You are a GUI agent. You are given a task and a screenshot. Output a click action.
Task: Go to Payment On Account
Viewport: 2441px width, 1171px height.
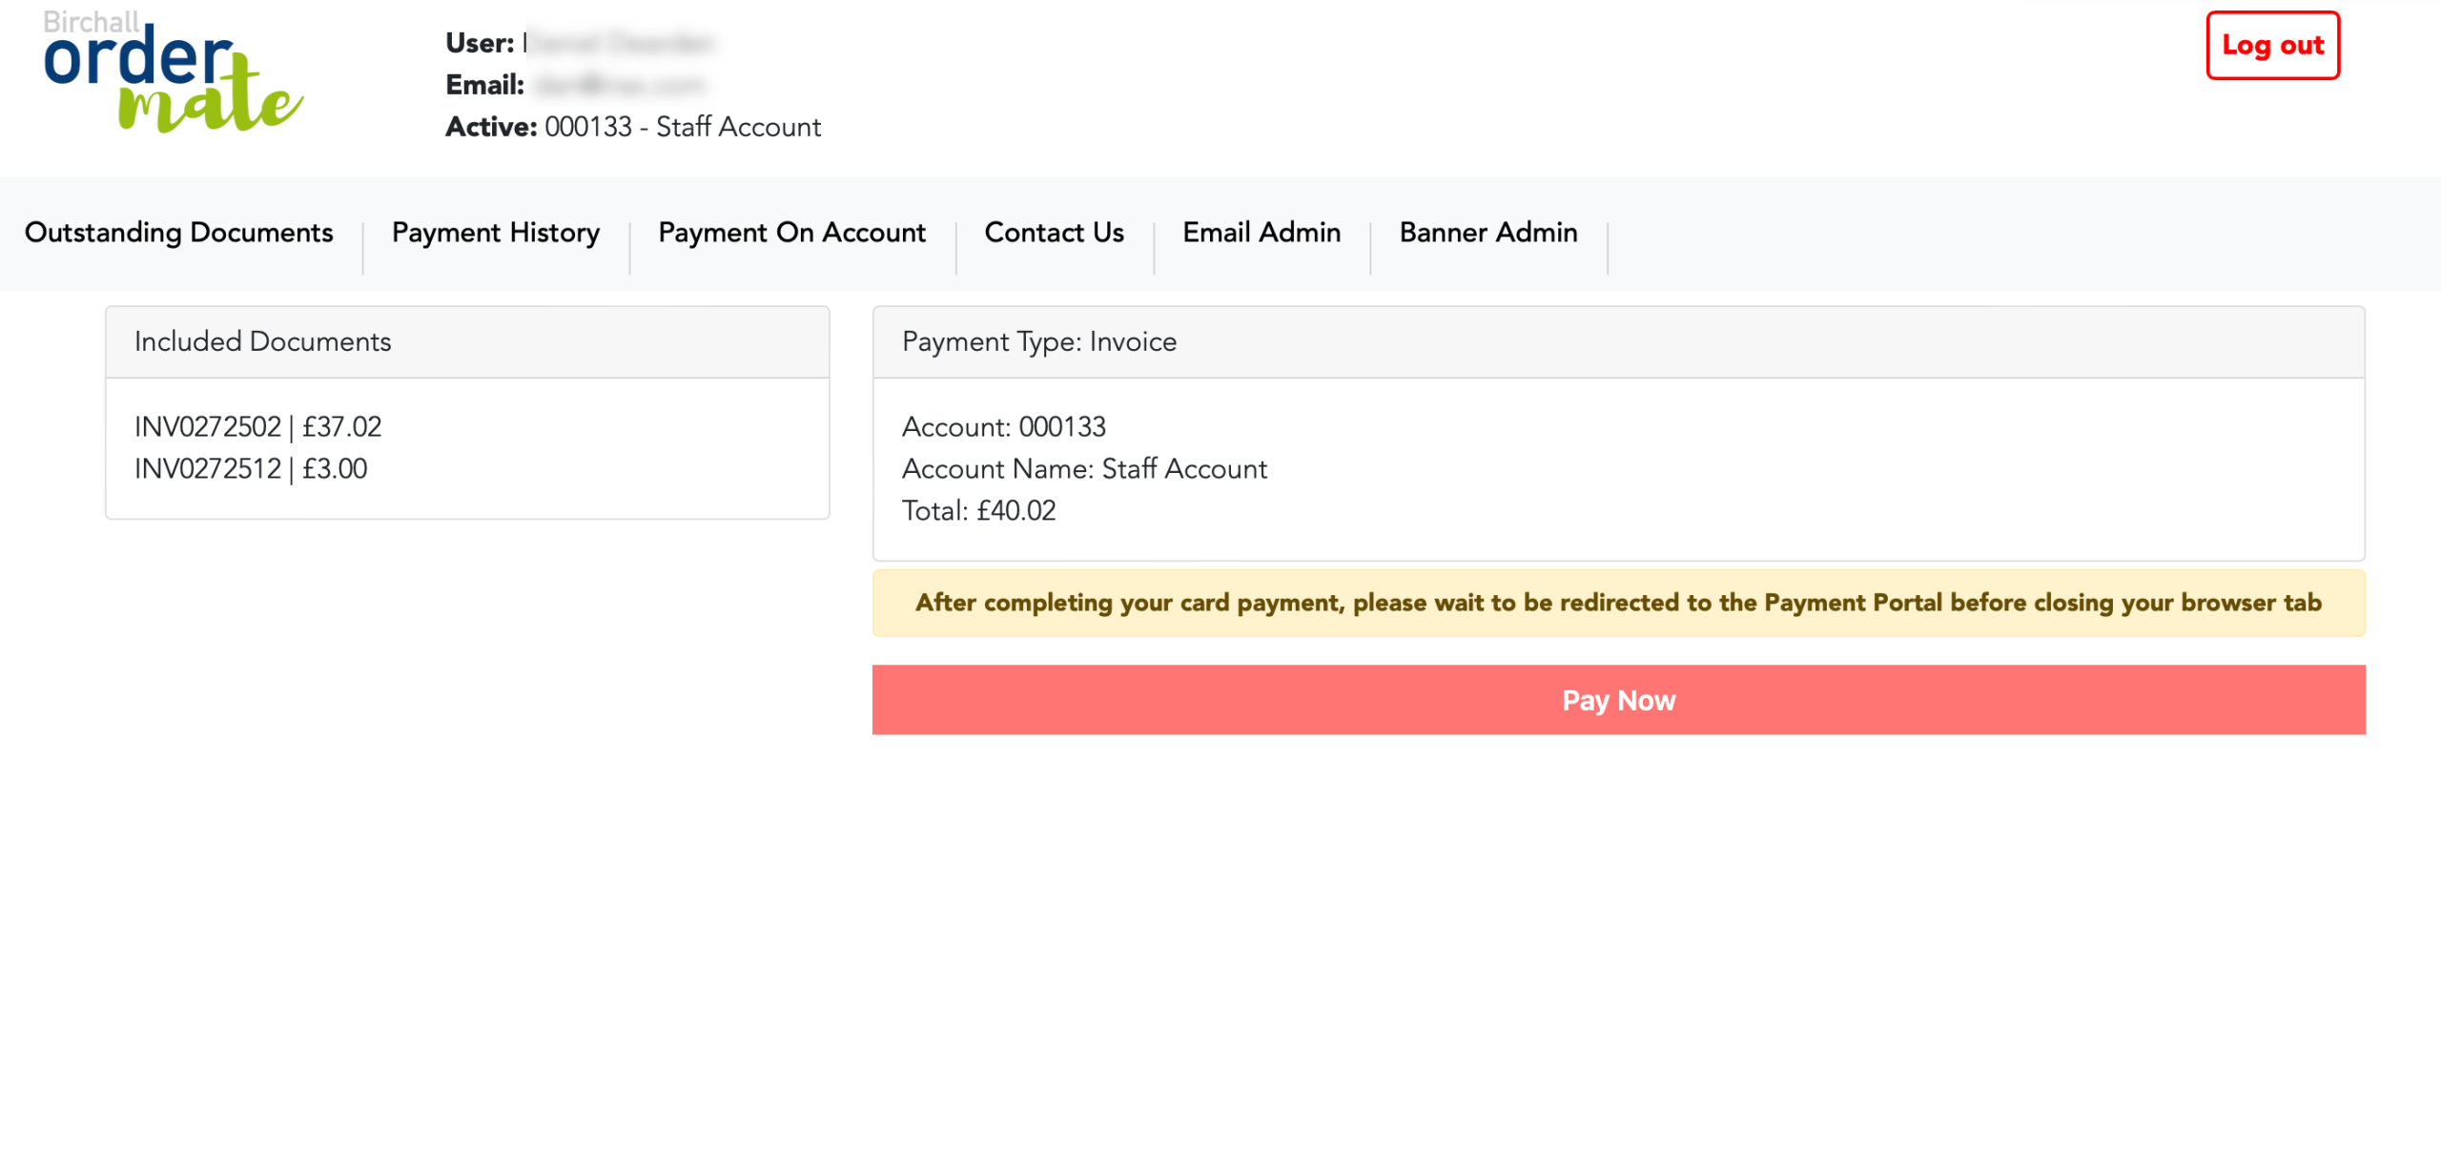point(791,233)
